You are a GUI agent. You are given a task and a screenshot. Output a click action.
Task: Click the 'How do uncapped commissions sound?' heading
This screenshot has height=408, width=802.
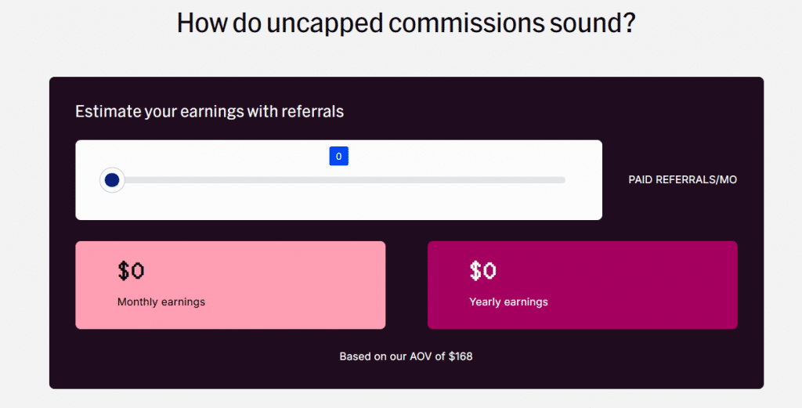click(x=406, y=22)
